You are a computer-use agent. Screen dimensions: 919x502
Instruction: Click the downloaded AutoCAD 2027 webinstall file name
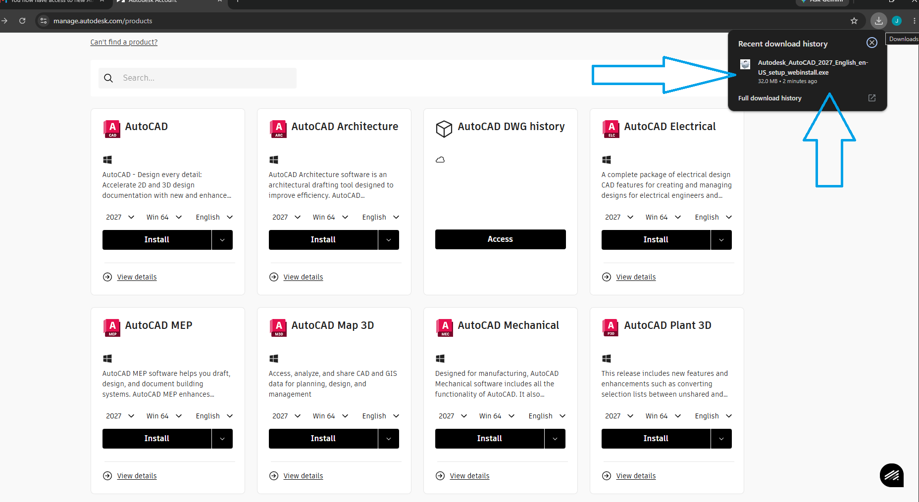813,67
